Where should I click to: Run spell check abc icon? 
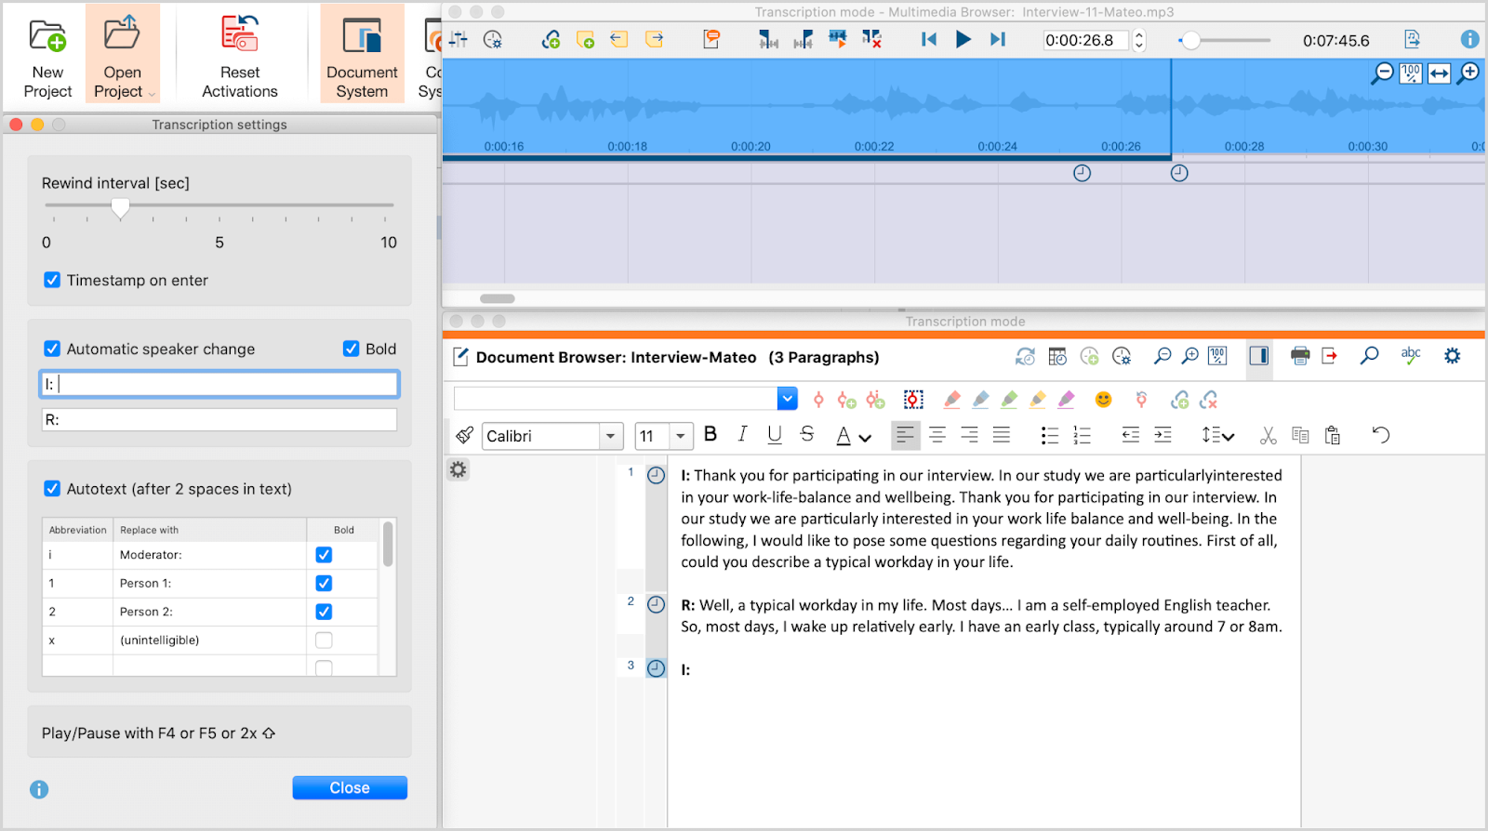pos(1411,355)
